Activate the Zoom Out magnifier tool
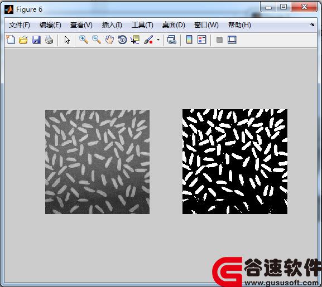322x287 pixels. (x=97, y=40)
